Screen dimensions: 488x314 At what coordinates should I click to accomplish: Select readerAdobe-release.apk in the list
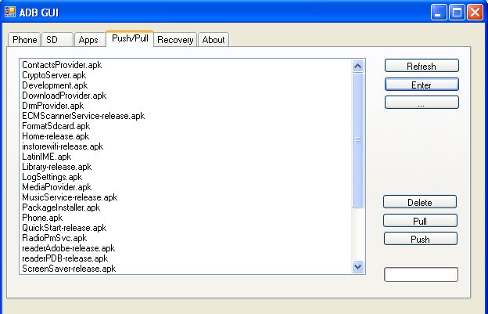(186, 248)
